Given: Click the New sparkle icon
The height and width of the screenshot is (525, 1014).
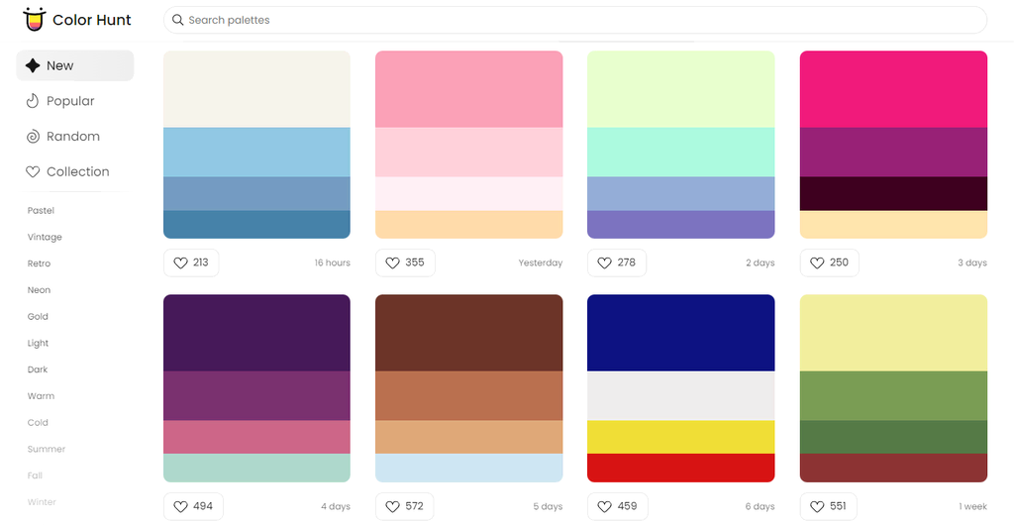Looking at the screenshot, I should pyautogui.click(x=33, y=65).
